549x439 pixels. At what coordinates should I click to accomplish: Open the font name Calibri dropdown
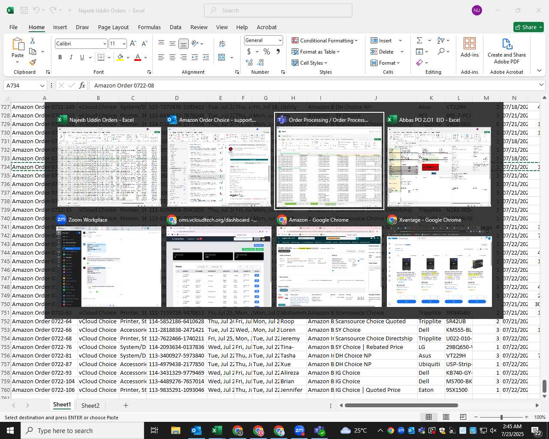click(x=104, y=44)
